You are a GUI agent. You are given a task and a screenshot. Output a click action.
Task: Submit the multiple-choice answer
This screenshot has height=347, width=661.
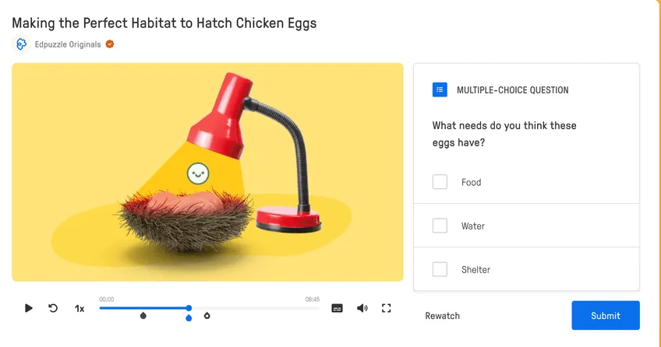coord(606,315)
